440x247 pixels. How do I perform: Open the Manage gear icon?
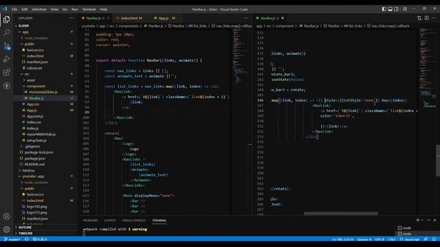pyautogui.click(x=6, y=230)
